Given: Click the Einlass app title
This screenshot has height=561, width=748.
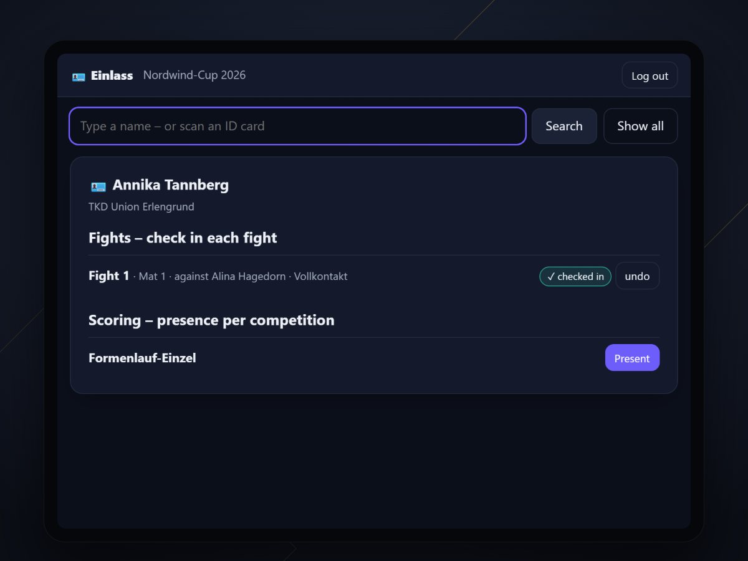Looking at the screenshot, I should 112,75.
